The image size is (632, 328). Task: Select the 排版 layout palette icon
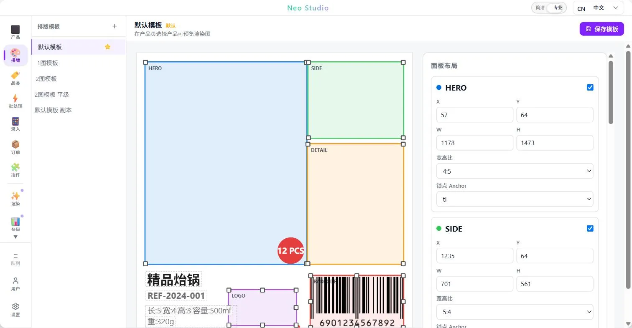click(x=15, y=55)
